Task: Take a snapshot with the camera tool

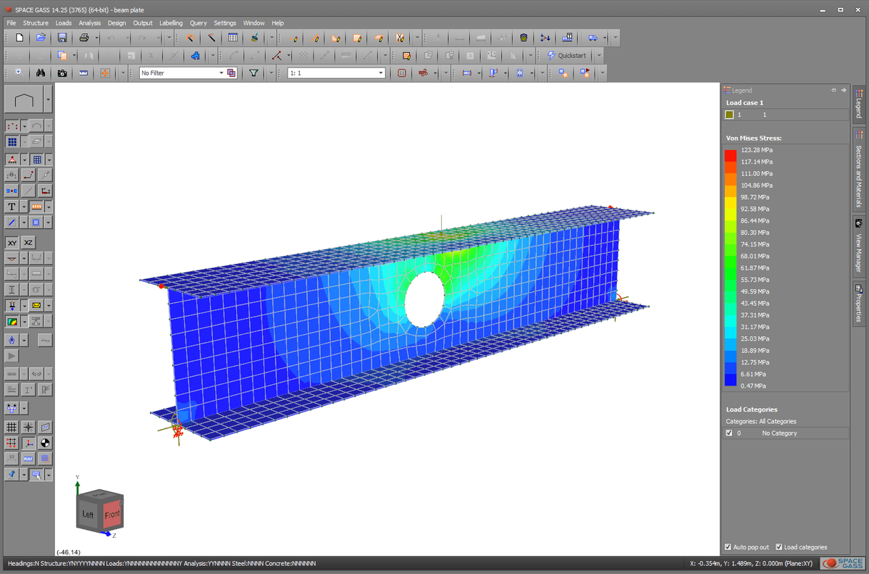Action: (x=62, y=72)
